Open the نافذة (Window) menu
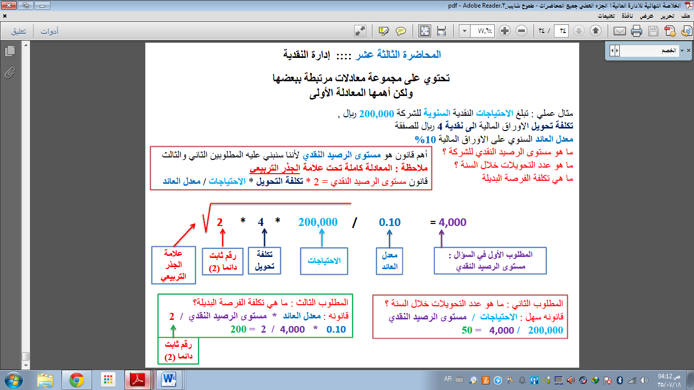 coord(627,16)
